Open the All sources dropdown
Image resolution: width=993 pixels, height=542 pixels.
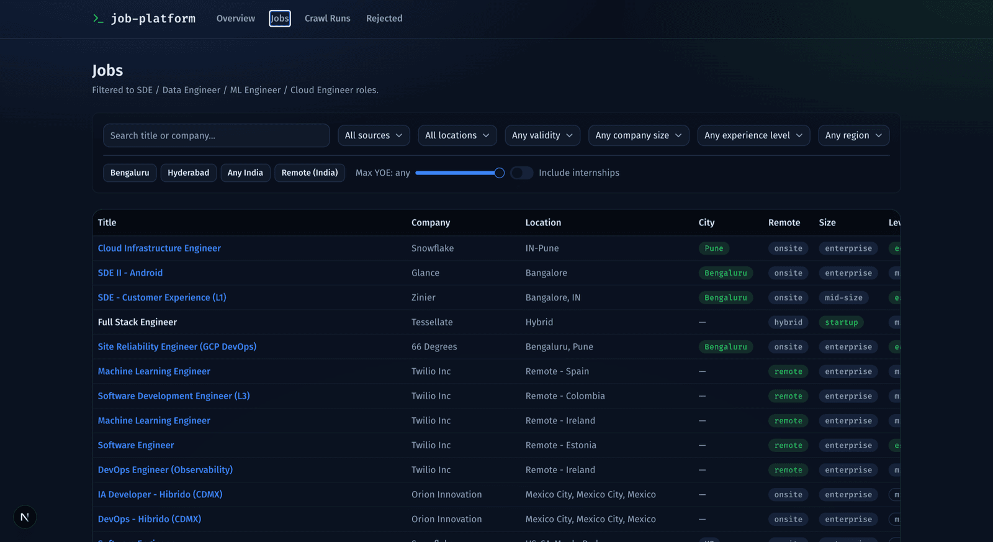374,135
